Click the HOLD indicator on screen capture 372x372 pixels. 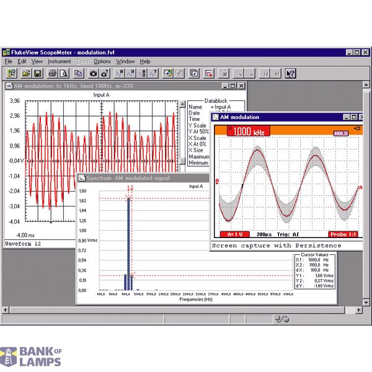pos(340,133)
